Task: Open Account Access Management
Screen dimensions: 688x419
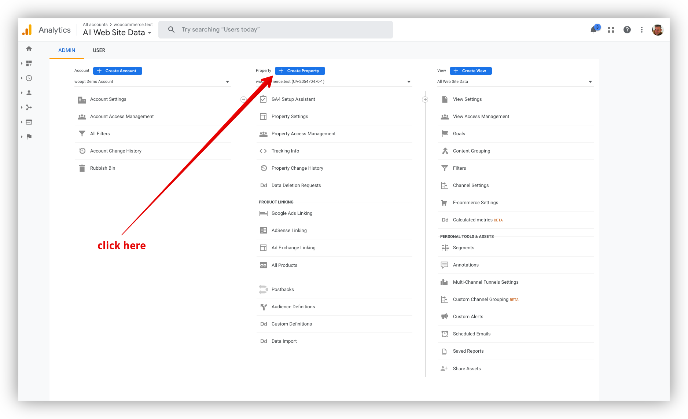Action: pos(152,117)
